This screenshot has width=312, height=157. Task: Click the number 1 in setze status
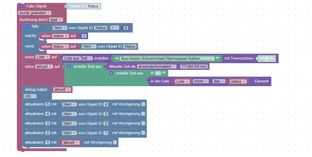84,36
